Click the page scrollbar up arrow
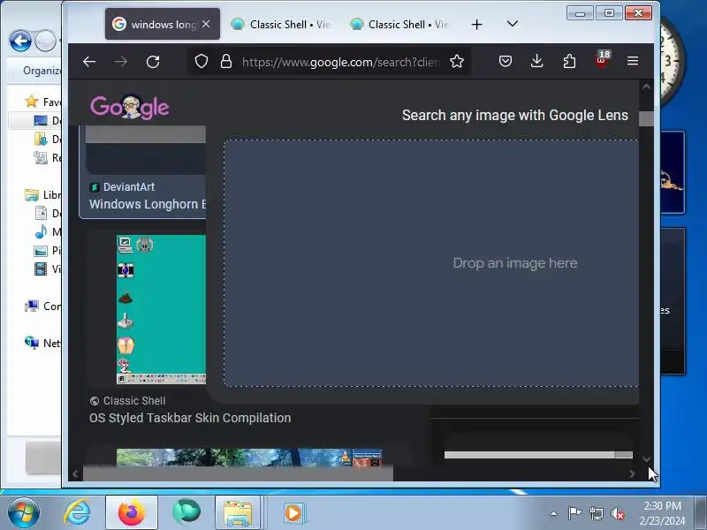707x530 pixels. point(646,87)
